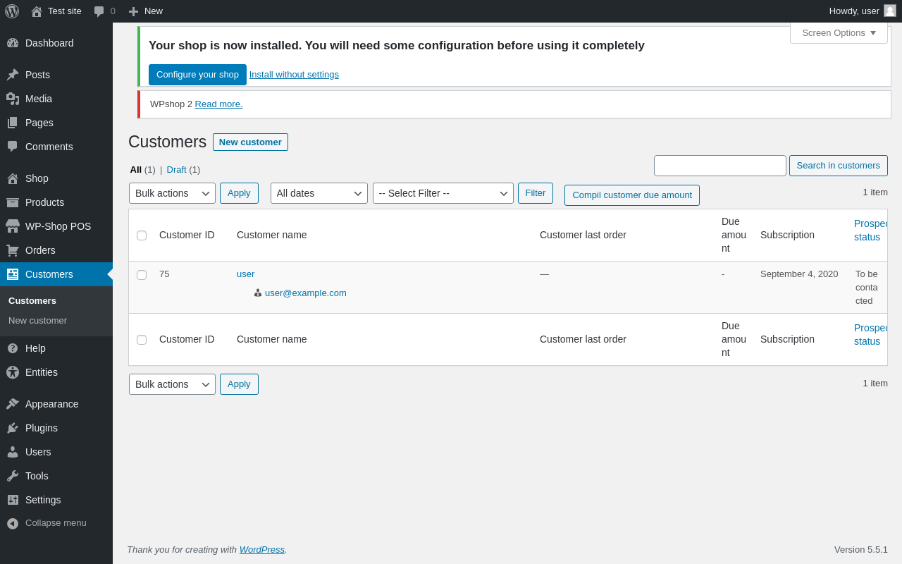The image size is (902, 564).
Task: Open the bottom Bulk actions dropdown
Action: point(172,384)
